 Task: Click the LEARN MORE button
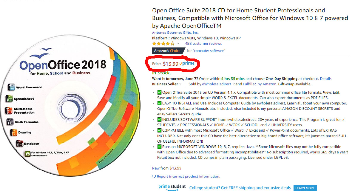tap(305, 188)
